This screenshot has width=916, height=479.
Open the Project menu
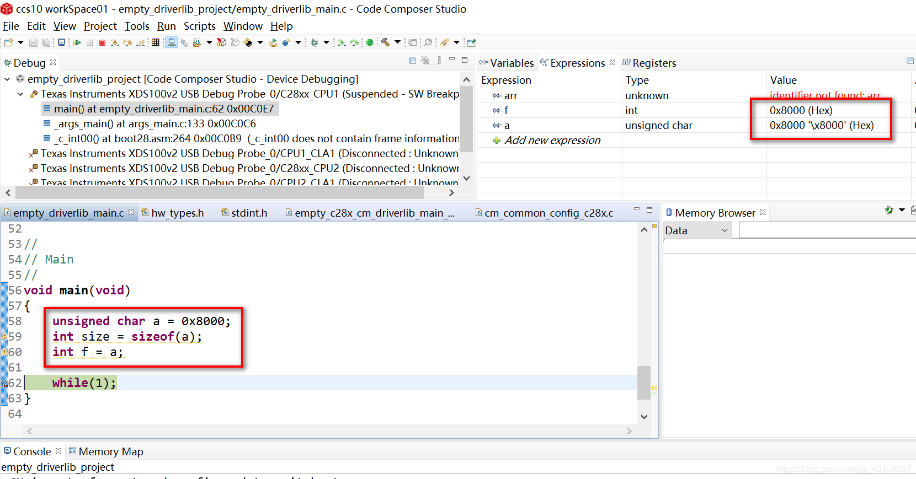pos(100,26)
